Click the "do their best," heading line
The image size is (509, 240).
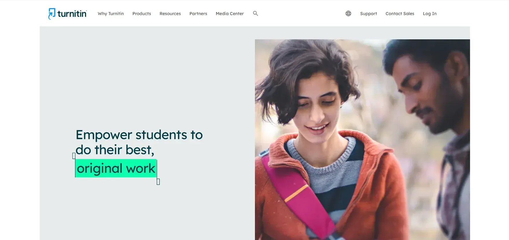pyautogui.click(x=115, y=150)
